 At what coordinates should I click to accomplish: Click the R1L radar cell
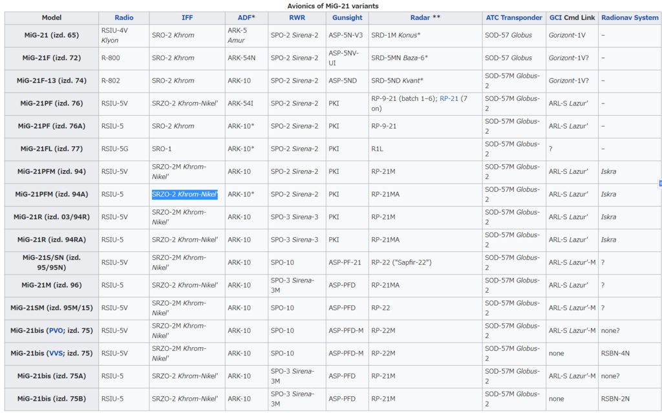(x=378, y=149)
